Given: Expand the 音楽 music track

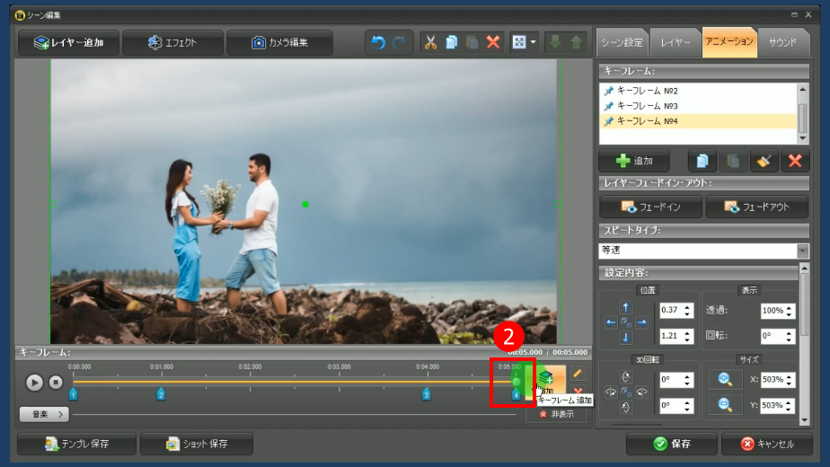Looking at the screenshot, I should (44, 414).
